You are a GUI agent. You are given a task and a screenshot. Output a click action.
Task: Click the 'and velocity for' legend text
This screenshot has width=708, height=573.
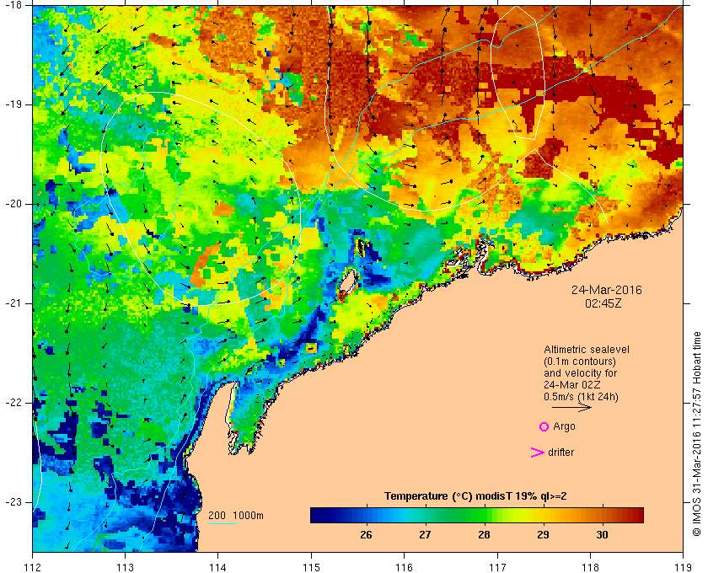pyautogui.click(x=580, y=373)
